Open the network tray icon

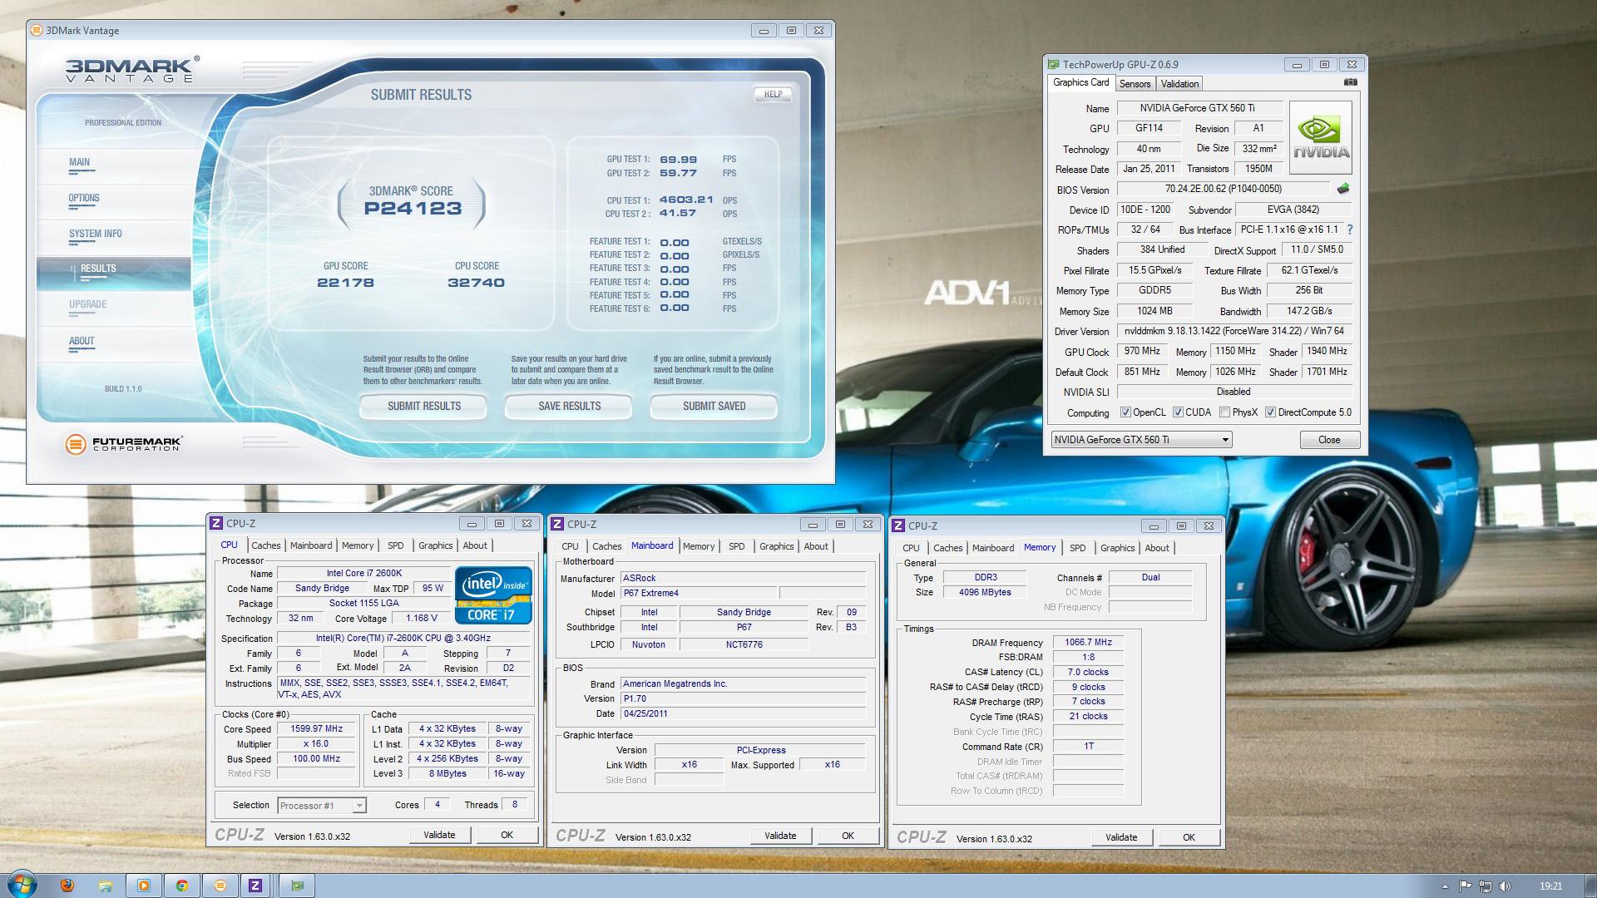tap(1486, 886)
